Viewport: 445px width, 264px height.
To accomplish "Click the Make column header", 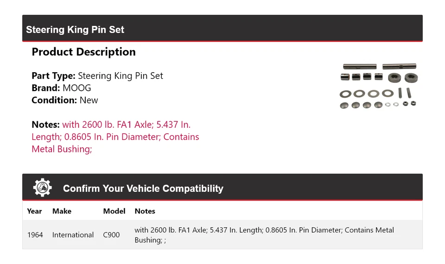I will pyautogui.click(x=62, y=211).
